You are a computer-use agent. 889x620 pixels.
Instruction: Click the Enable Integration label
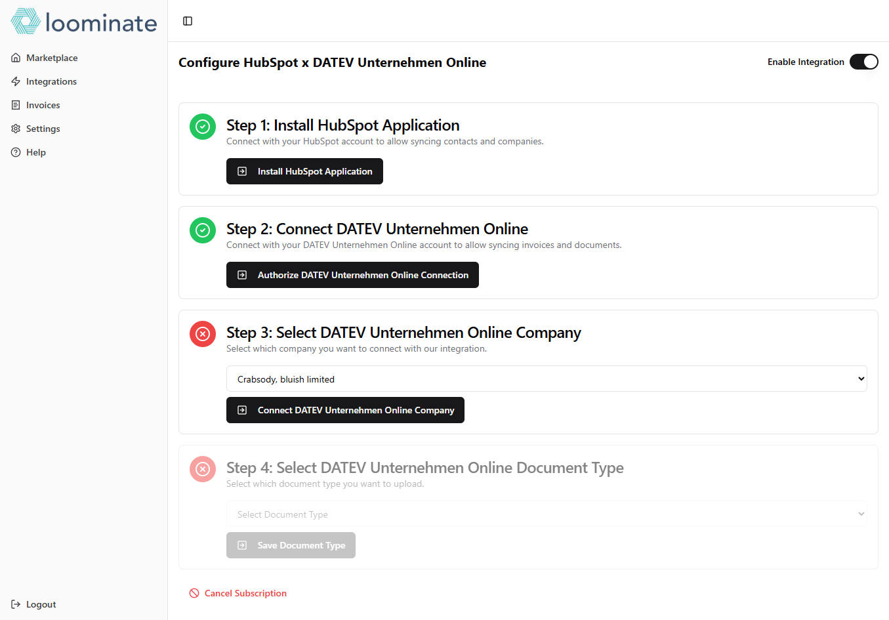pyautogui.click(x=806, y=62)
